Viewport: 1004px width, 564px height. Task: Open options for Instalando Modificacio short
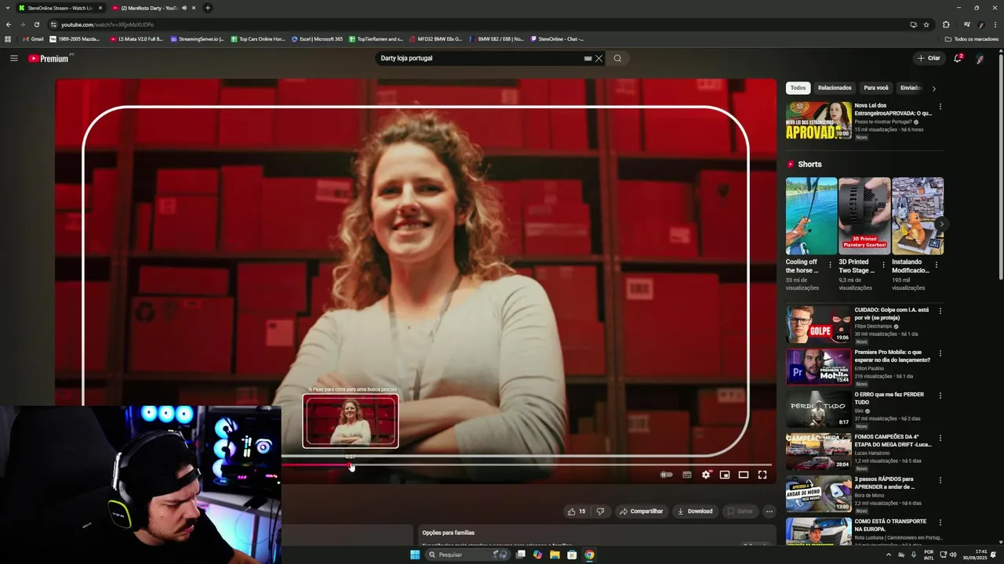pyautogui.click(x=936, y=265)
